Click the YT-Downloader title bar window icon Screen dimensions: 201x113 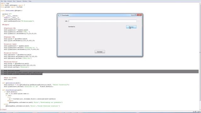coord(59,15)
